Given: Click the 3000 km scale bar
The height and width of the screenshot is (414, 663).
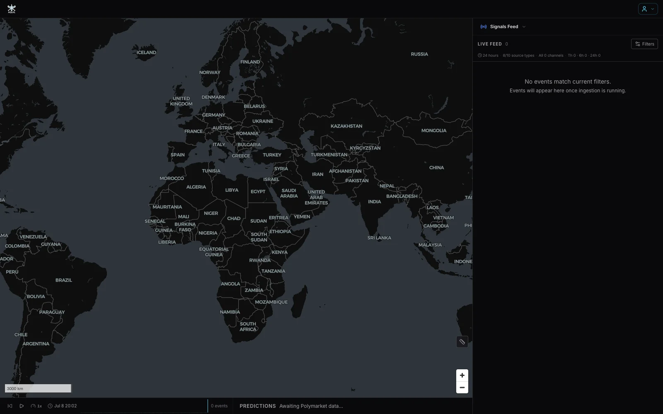Looking at the screenshot, I should click(x=38, y=388).
